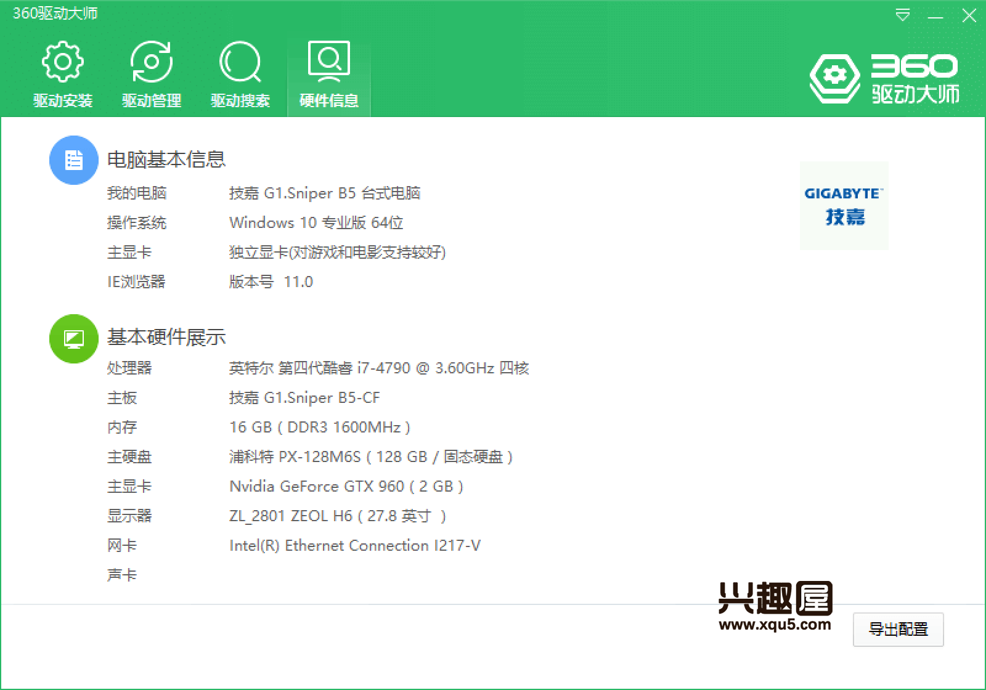Viewport: 986px width, 690px height.
Task: Open the 驱动搜索 magnifier icon tab
Action: click(240, 75)
